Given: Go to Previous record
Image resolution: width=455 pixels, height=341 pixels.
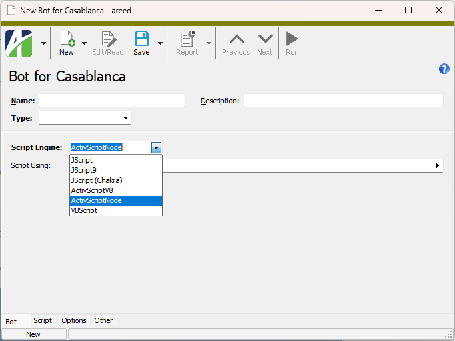Looking at the screenshot, I should 236,43.
